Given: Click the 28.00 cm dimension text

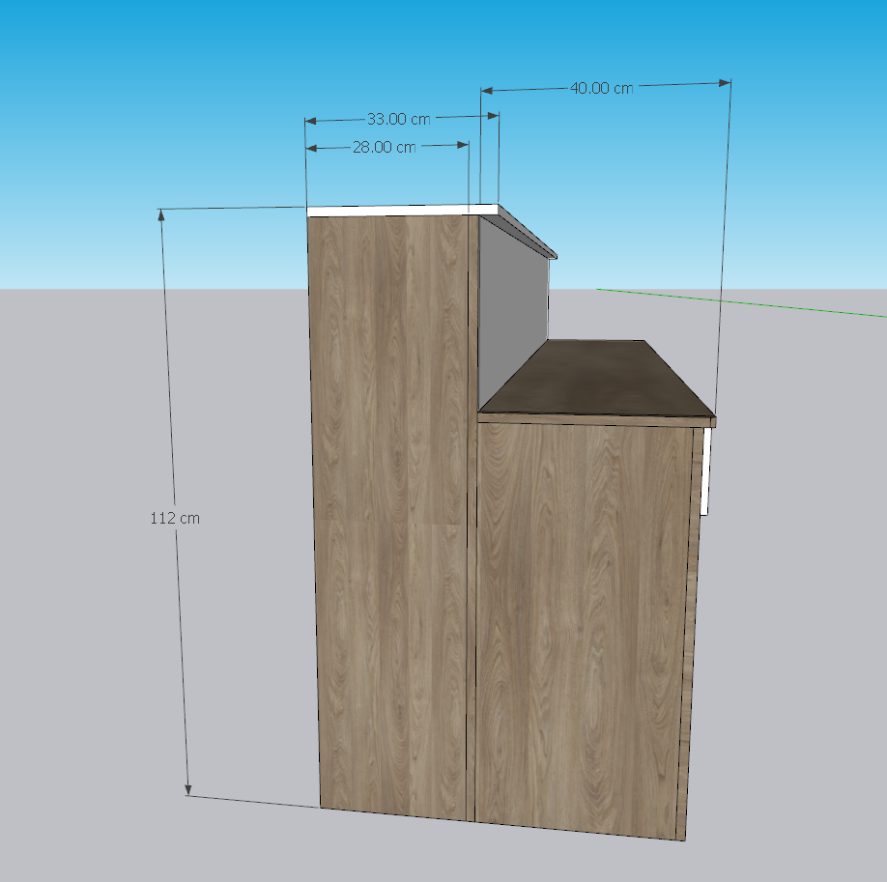Looking at the screenshot, I should tap(384, 148).
